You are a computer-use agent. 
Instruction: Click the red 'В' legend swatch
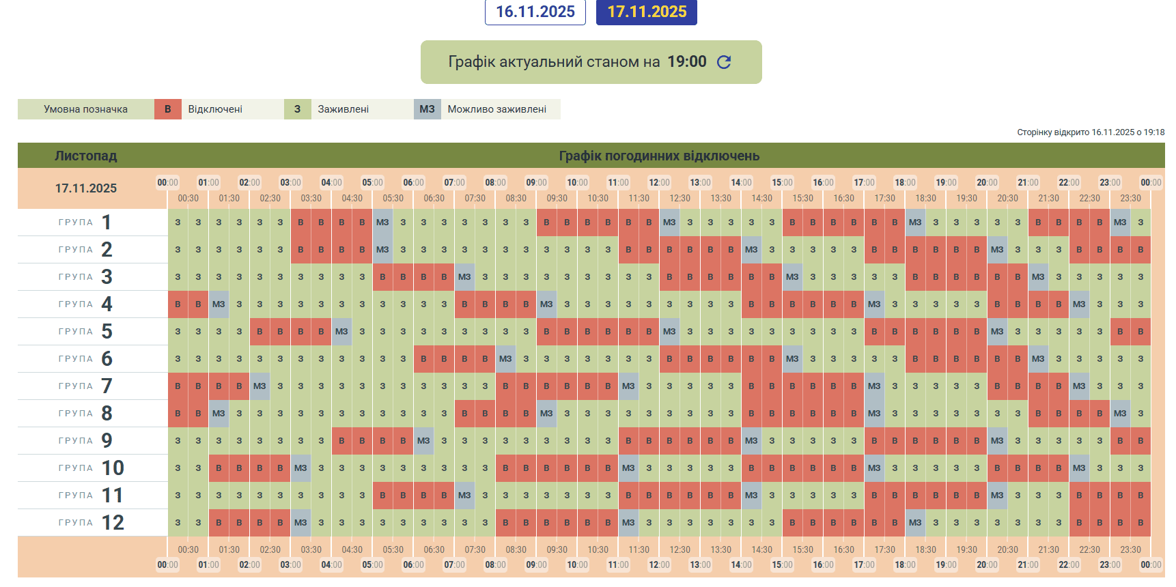point(167,109)
